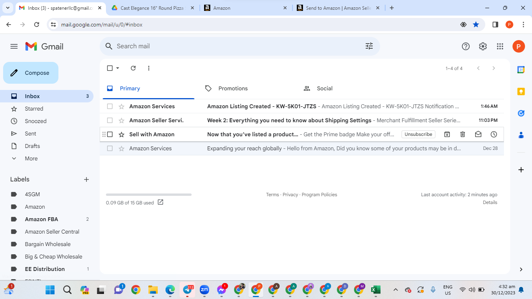The height and width of the screenshot is (299, 532).
Task: Snooze the Sell with Amazon email
Action: tap(494, 134)
